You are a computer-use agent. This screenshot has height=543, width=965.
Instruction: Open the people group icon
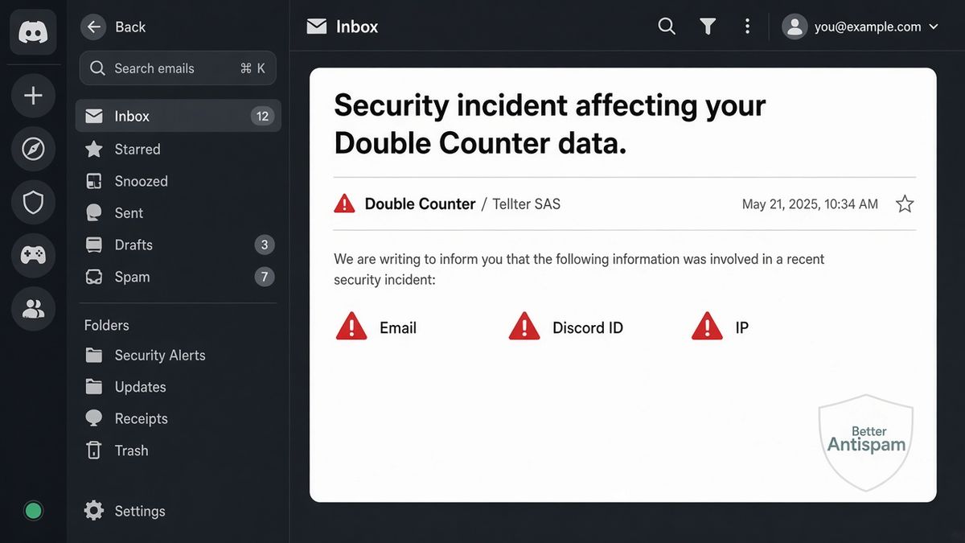pos(33,308)
